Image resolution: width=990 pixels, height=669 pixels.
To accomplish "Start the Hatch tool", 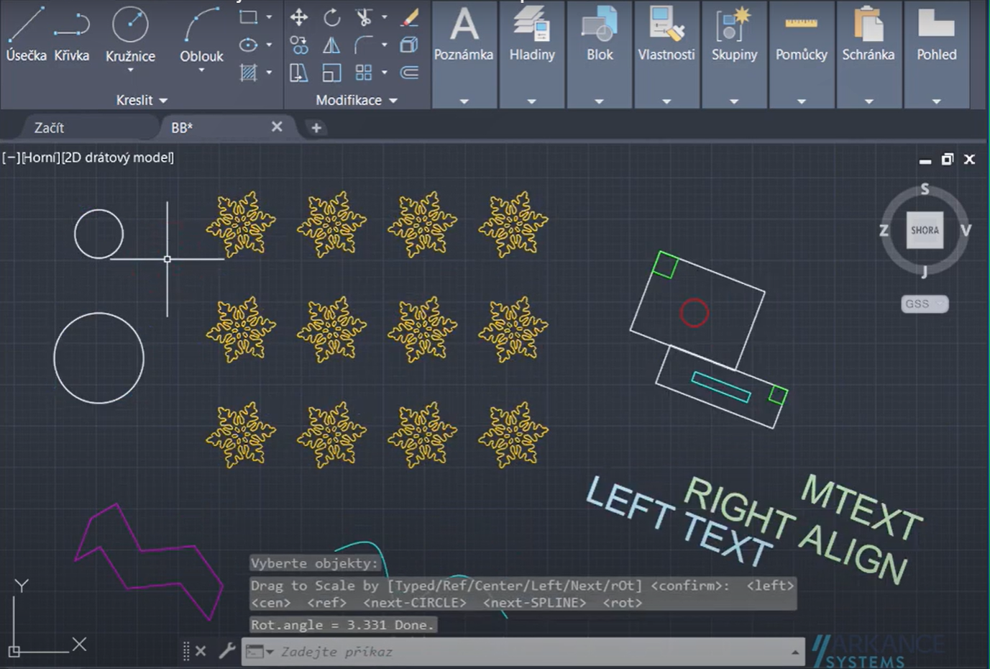I will pyautogui.click(x=248, y=73).
